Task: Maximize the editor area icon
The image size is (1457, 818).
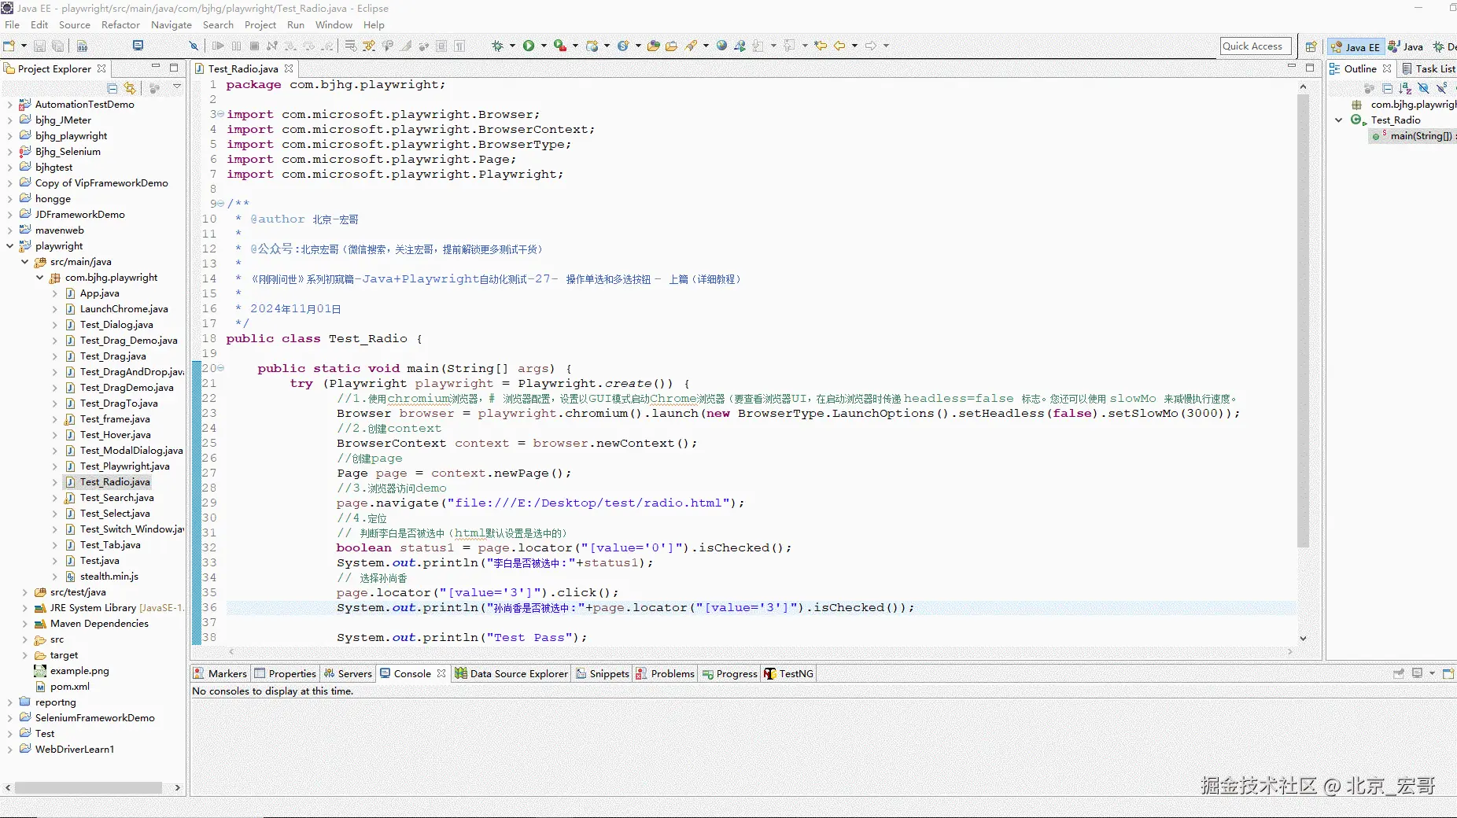Action: click(x=1310, y=68)
